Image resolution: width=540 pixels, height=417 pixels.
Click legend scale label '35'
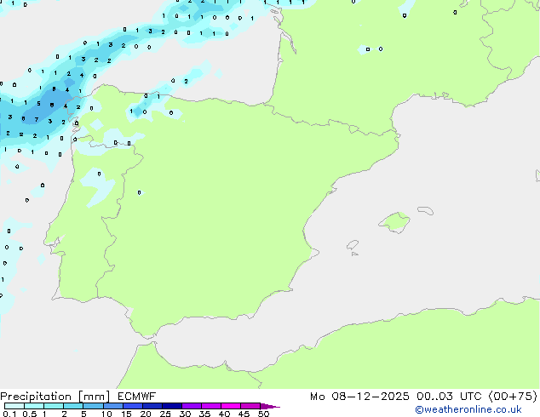pos(204,414)
